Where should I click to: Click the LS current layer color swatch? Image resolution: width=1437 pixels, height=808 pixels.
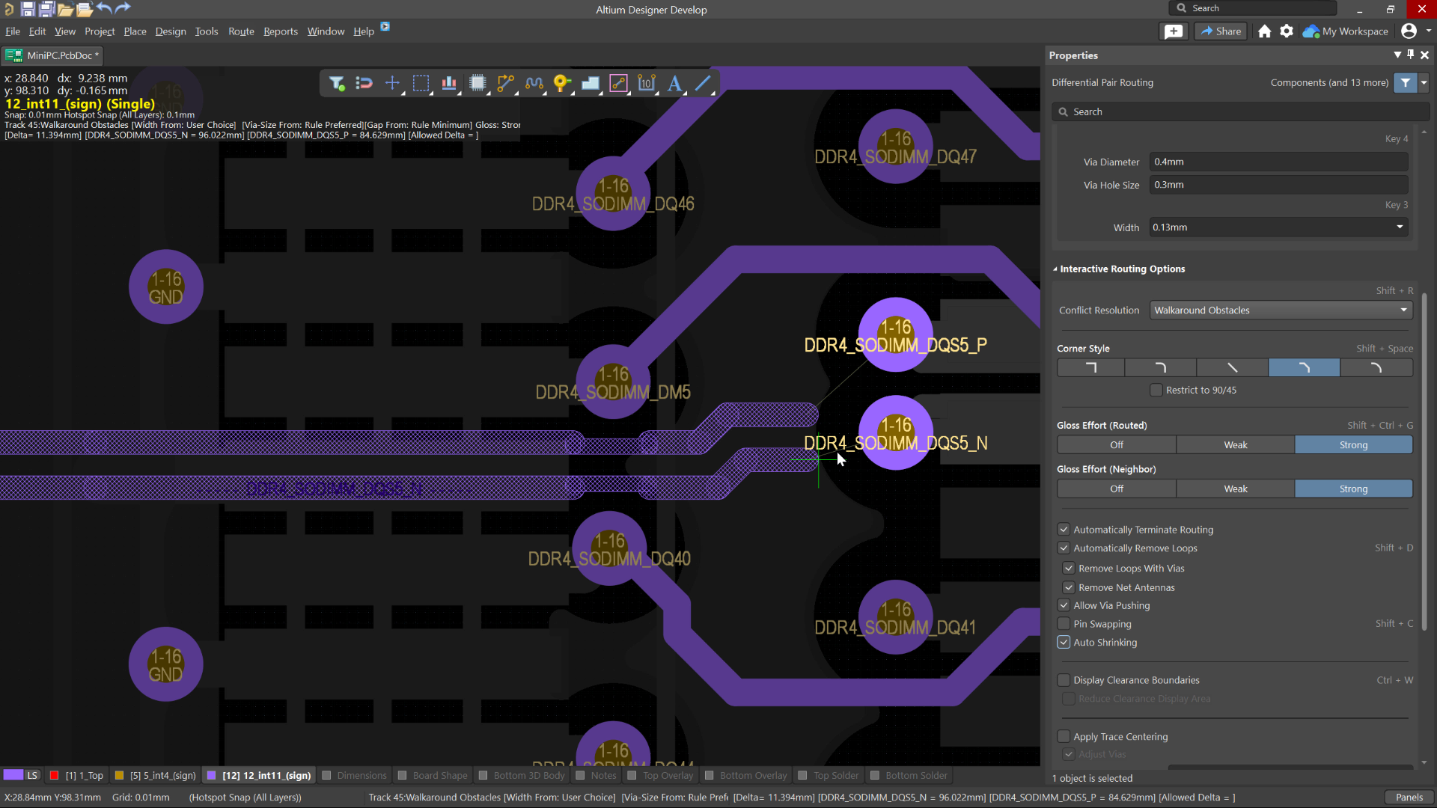[x=13, y=776]
